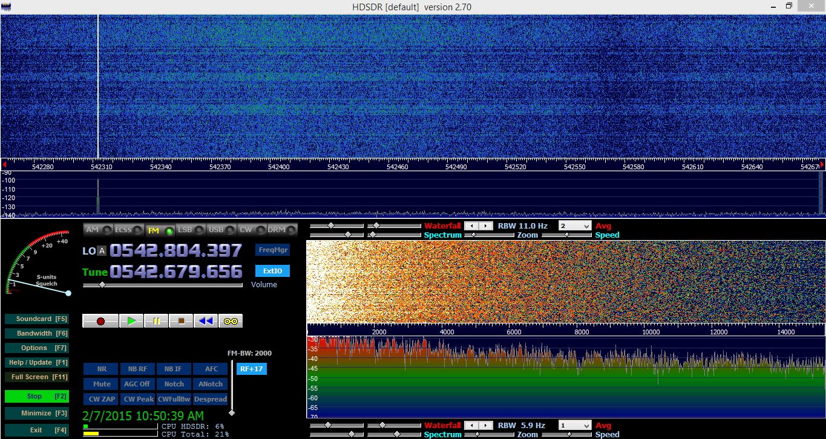Image resolution: width=826 pixels, height=439 pixels.
Task: Select DRM demodulation mode
Action: pyautogui.click(x=283, y=230)
